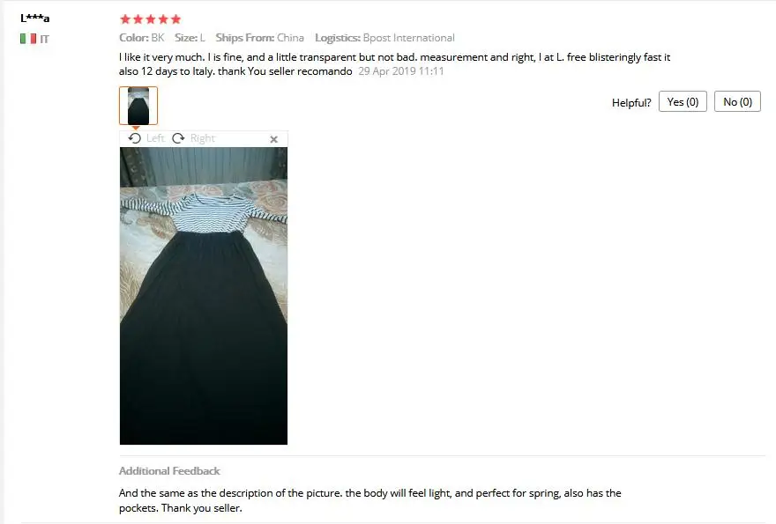Image resolution: width=776 pixels, height=524 pixels.
Task: Click the Color: BK attribute
Action: (142, 38)
